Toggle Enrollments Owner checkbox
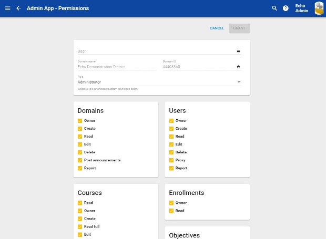Screen dimensions: 326x239 [x=171, y=203]
